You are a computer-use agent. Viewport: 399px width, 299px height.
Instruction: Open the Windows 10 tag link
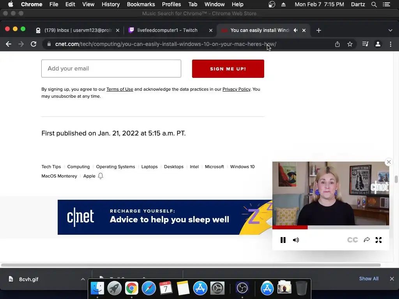pos(242,167)
